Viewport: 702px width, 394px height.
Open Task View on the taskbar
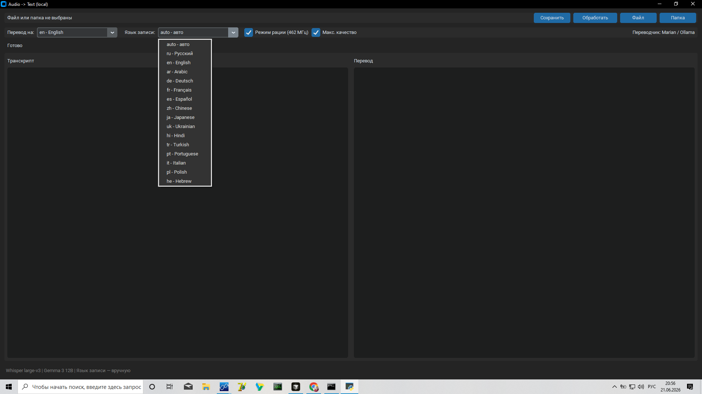(170, 387)
